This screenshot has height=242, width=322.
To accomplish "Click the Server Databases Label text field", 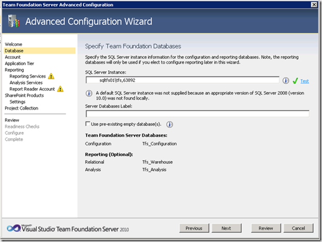I will 197,114.
